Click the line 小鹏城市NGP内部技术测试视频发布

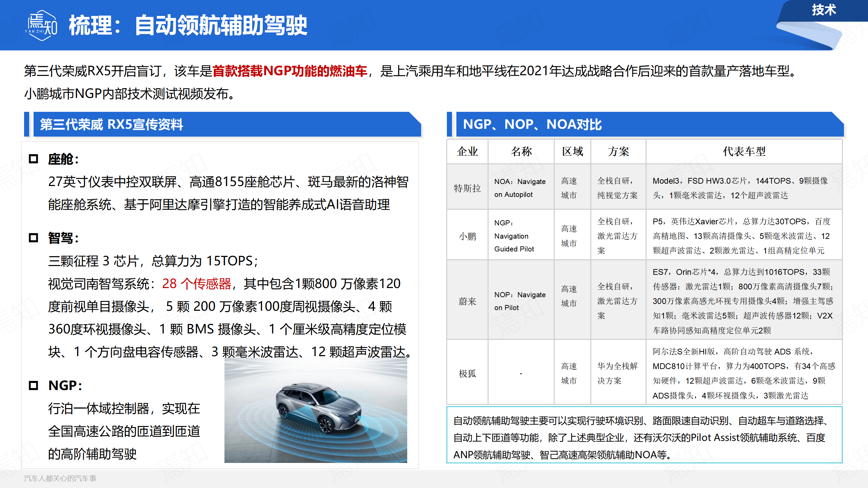coord(129,94)
